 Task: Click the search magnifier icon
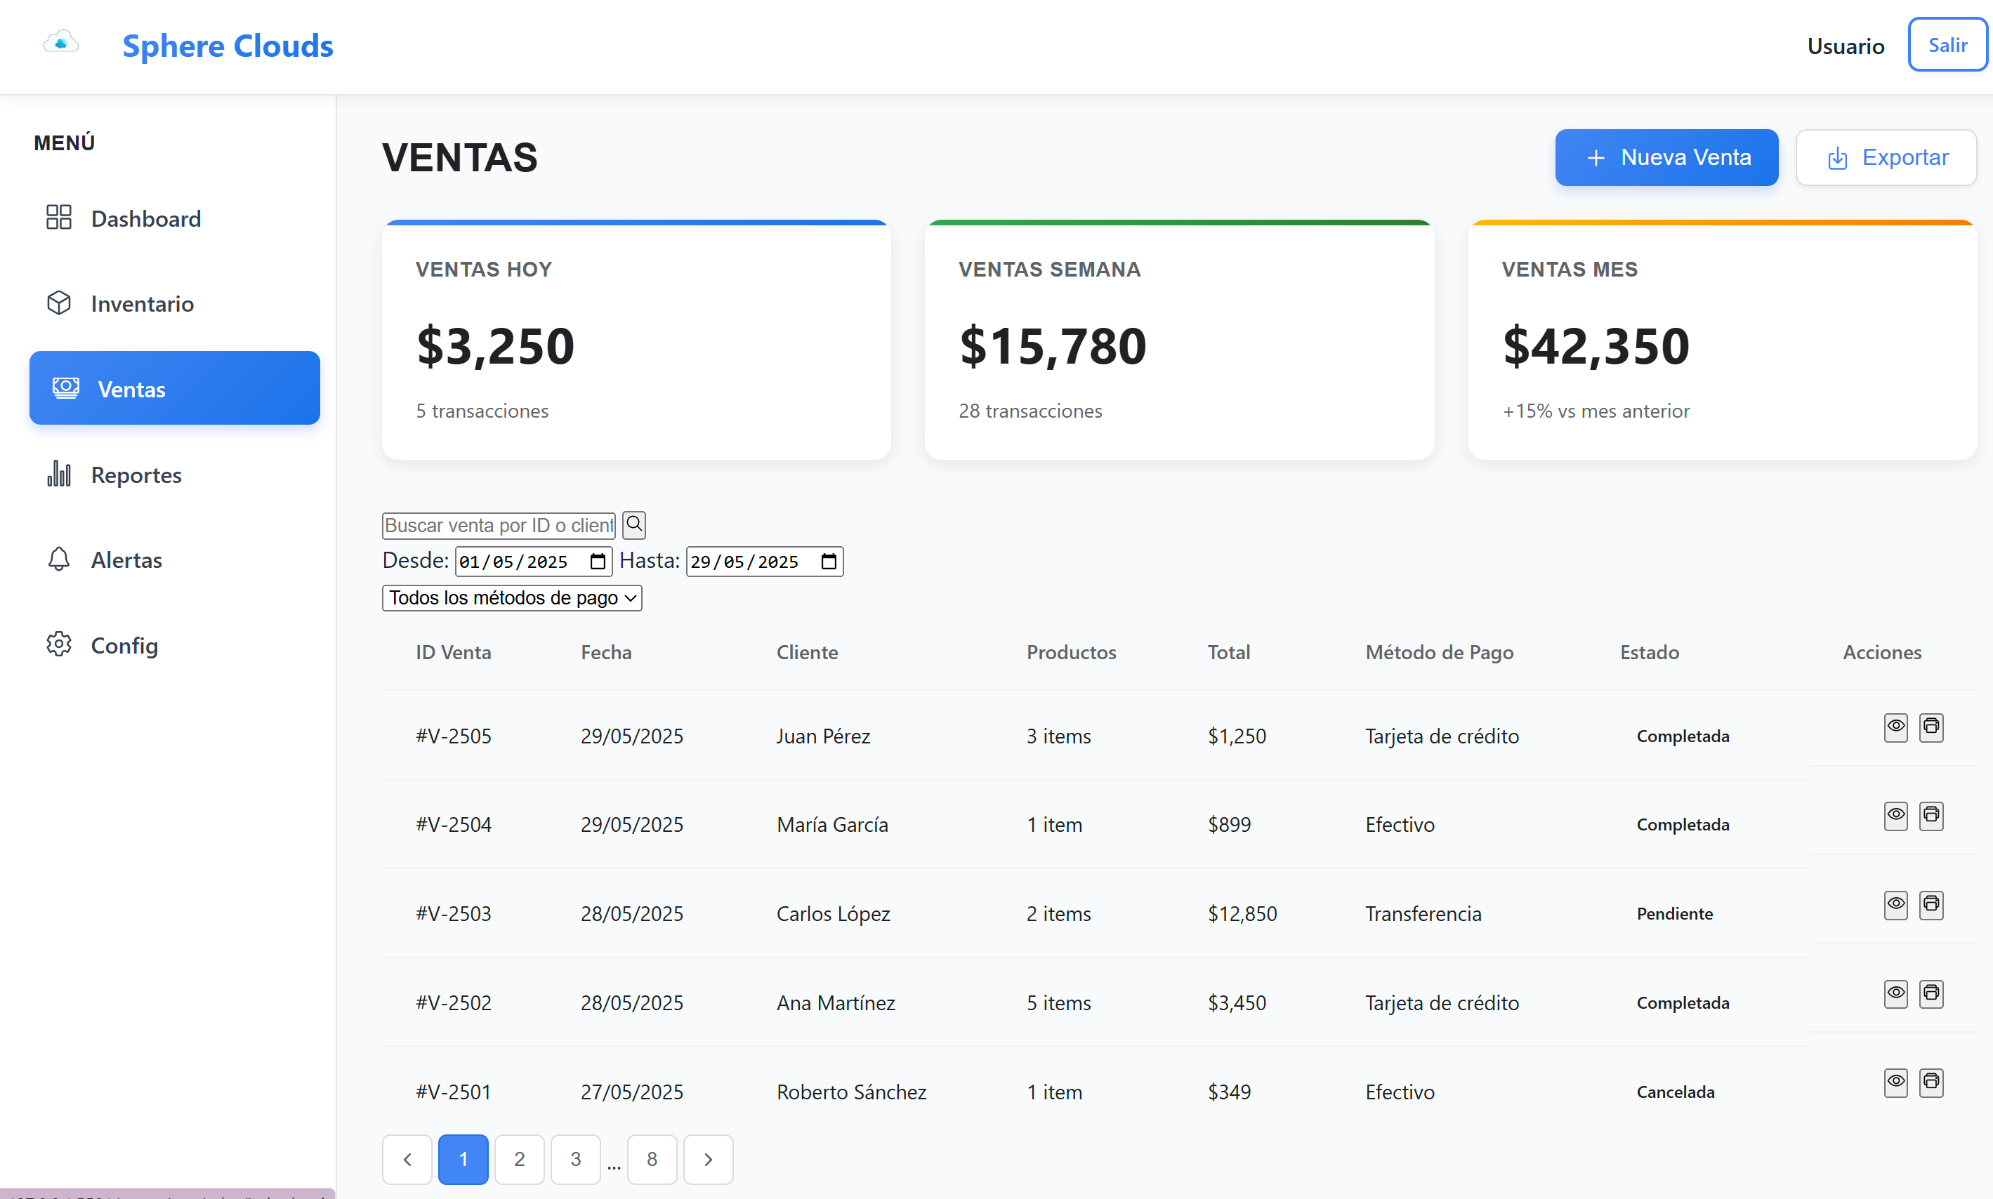click(x=633, y=524)
